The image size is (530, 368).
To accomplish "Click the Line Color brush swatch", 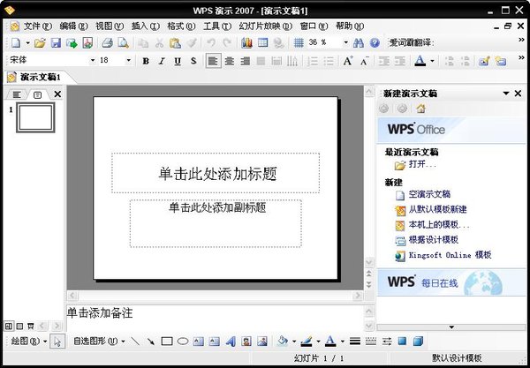I will 307,342.
